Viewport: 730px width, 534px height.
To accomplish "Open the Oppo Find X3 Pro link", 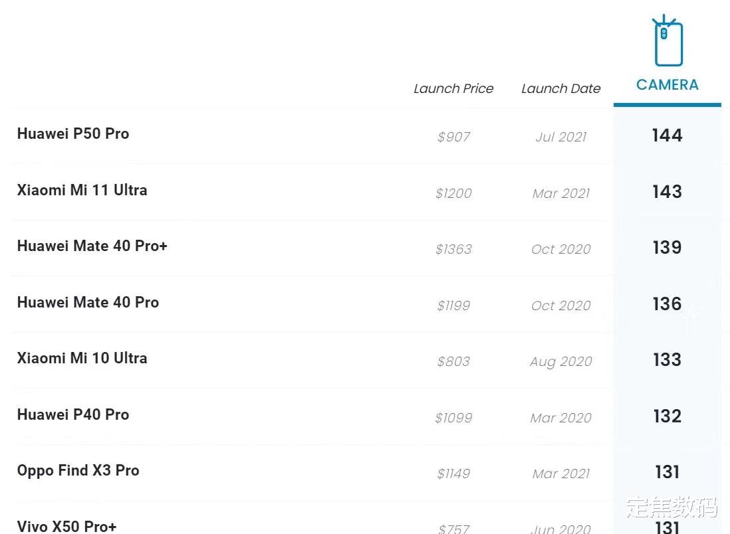I will click(x=78, y=470).
